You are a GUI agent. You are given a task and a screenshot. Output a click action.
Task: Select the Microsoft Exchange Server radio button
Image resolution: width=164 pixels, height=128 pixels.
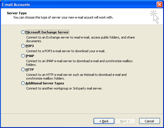23,32
